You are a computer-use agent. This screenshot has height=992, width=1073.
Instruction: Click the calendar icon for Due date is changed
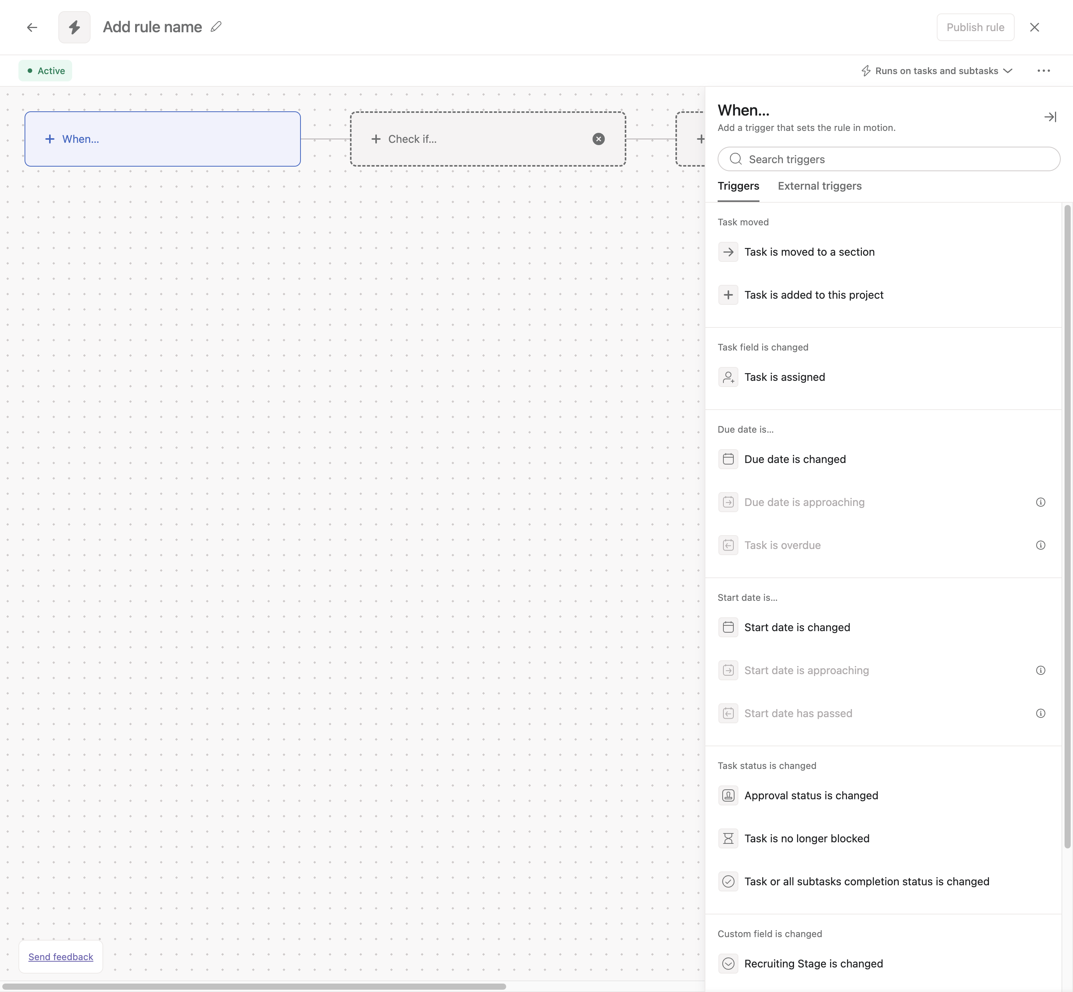pos(728,460)
